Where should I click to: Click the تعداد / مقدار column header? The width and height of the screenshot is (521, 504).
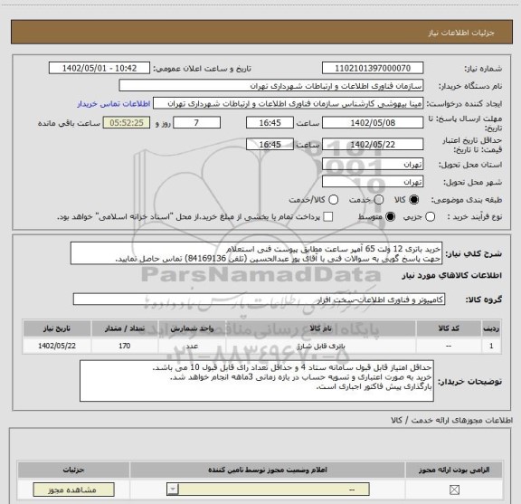[125, 328]
